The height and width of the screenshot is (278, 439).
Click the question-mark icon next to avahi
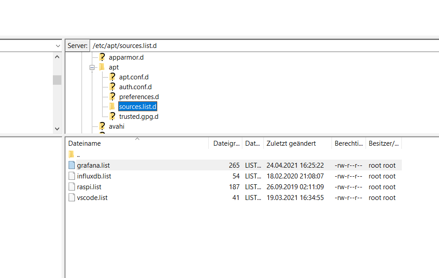(102, 126)
